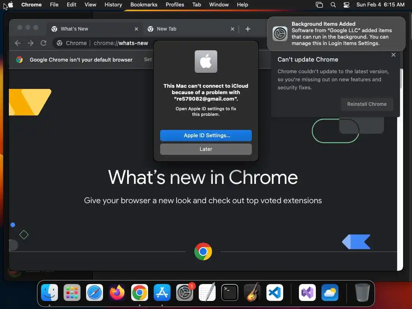
Task: Launch Terminal from the Dock
Action: point(230,293)
